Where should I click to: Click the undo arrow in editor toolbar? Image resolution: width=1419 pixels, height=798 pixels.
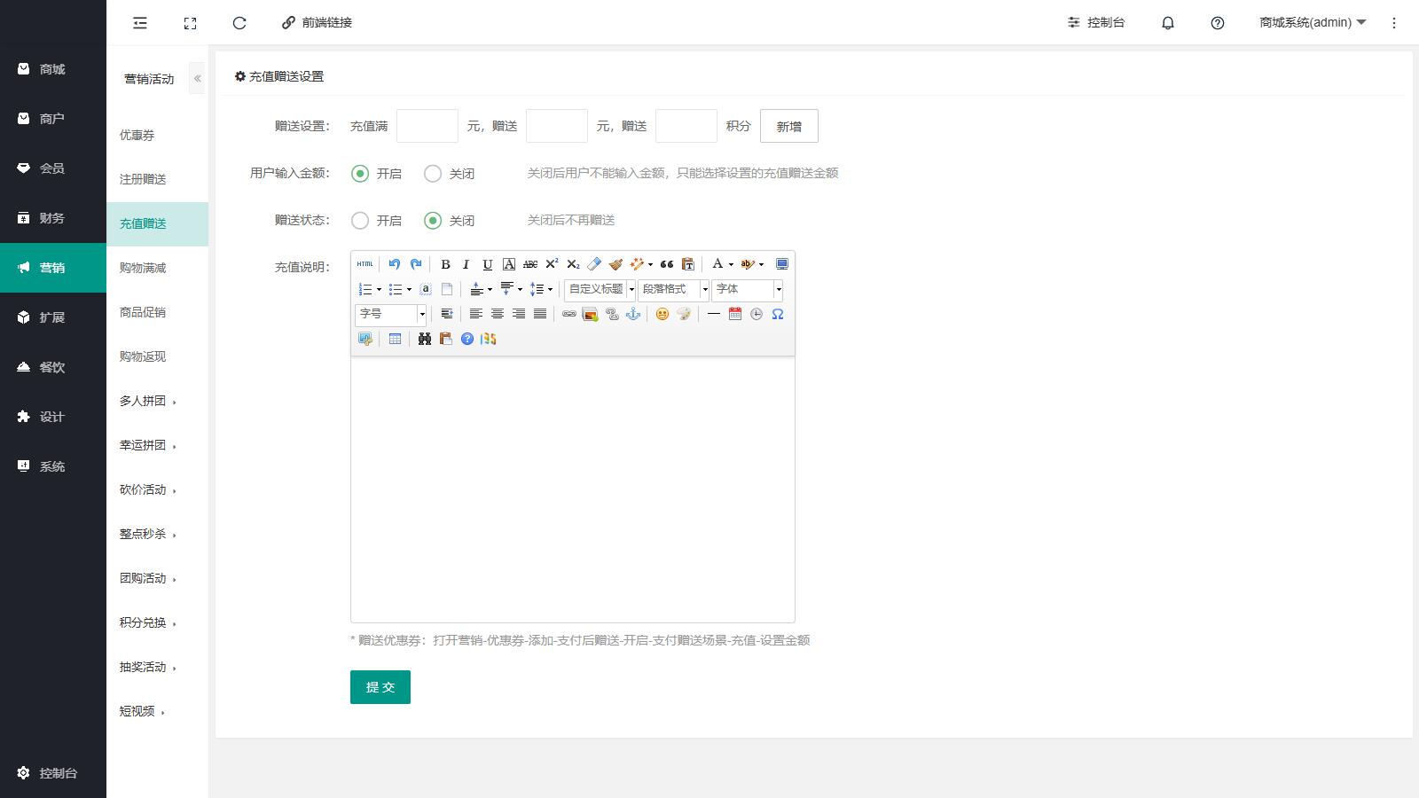click(x=395, y=264)
